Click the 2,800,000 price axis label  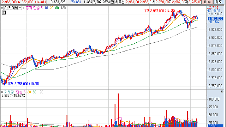tap(215, 70)
